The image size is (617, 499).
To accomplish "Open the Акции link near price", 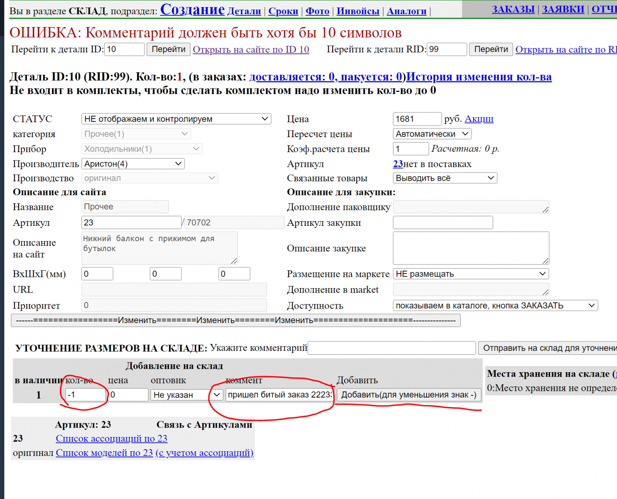I will 479,119.
